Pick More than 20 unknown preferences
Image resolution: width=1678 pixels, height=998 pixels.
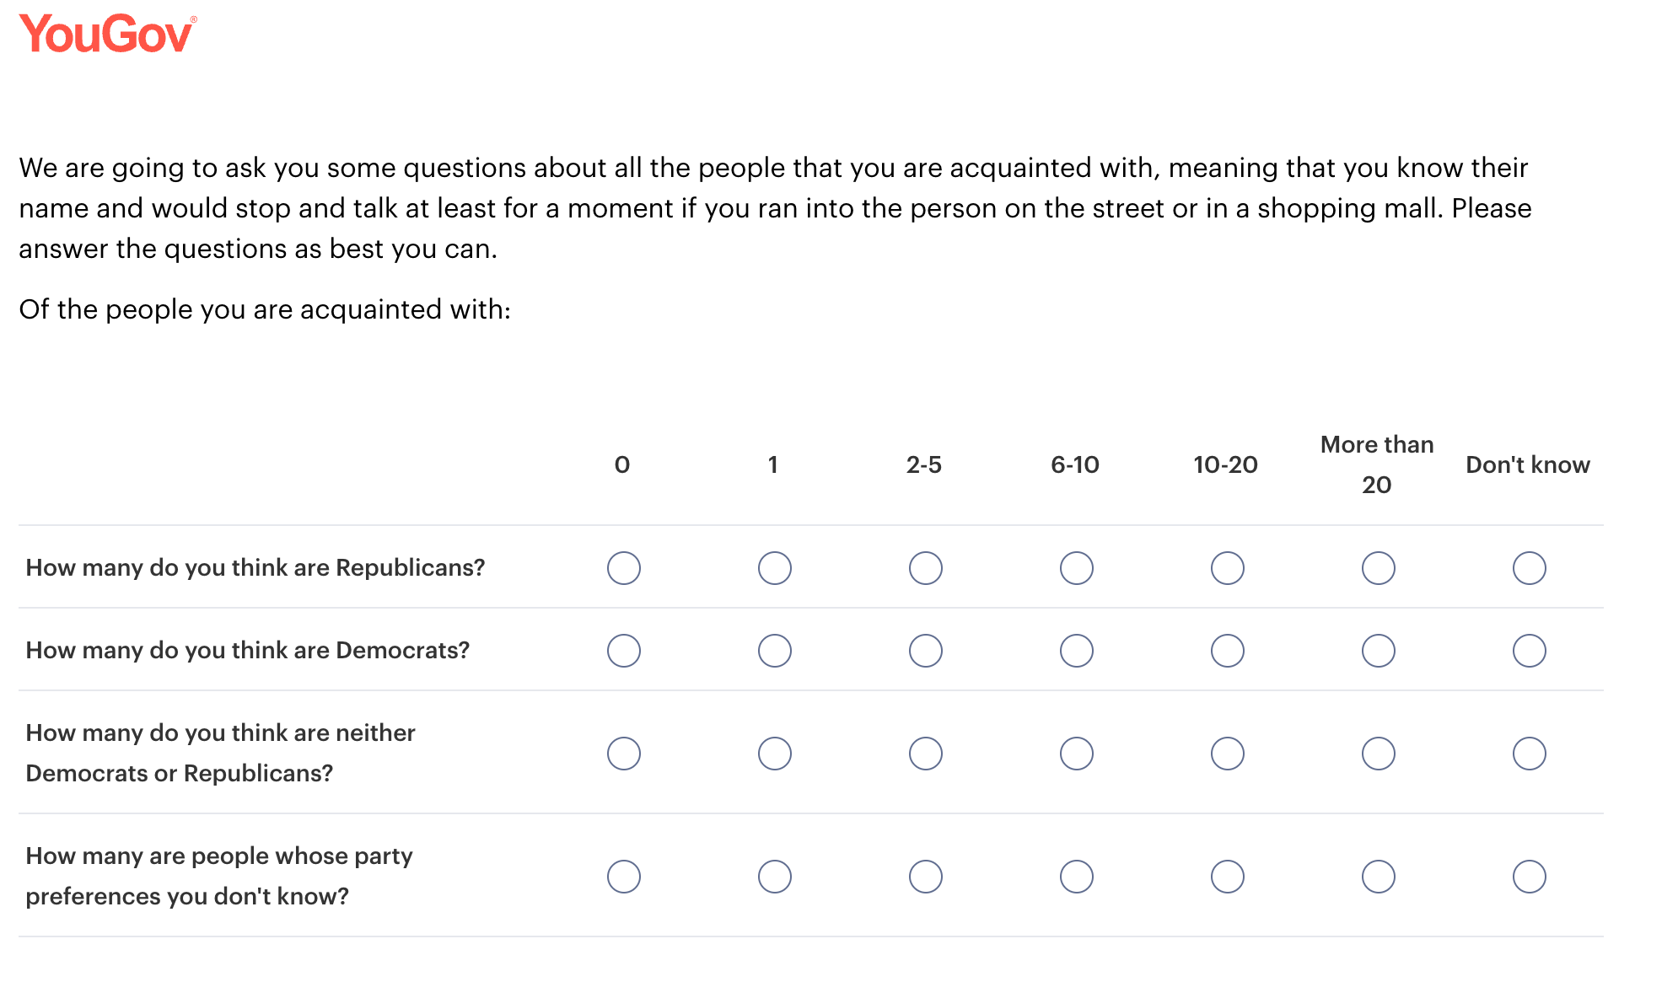[1378, 877]
